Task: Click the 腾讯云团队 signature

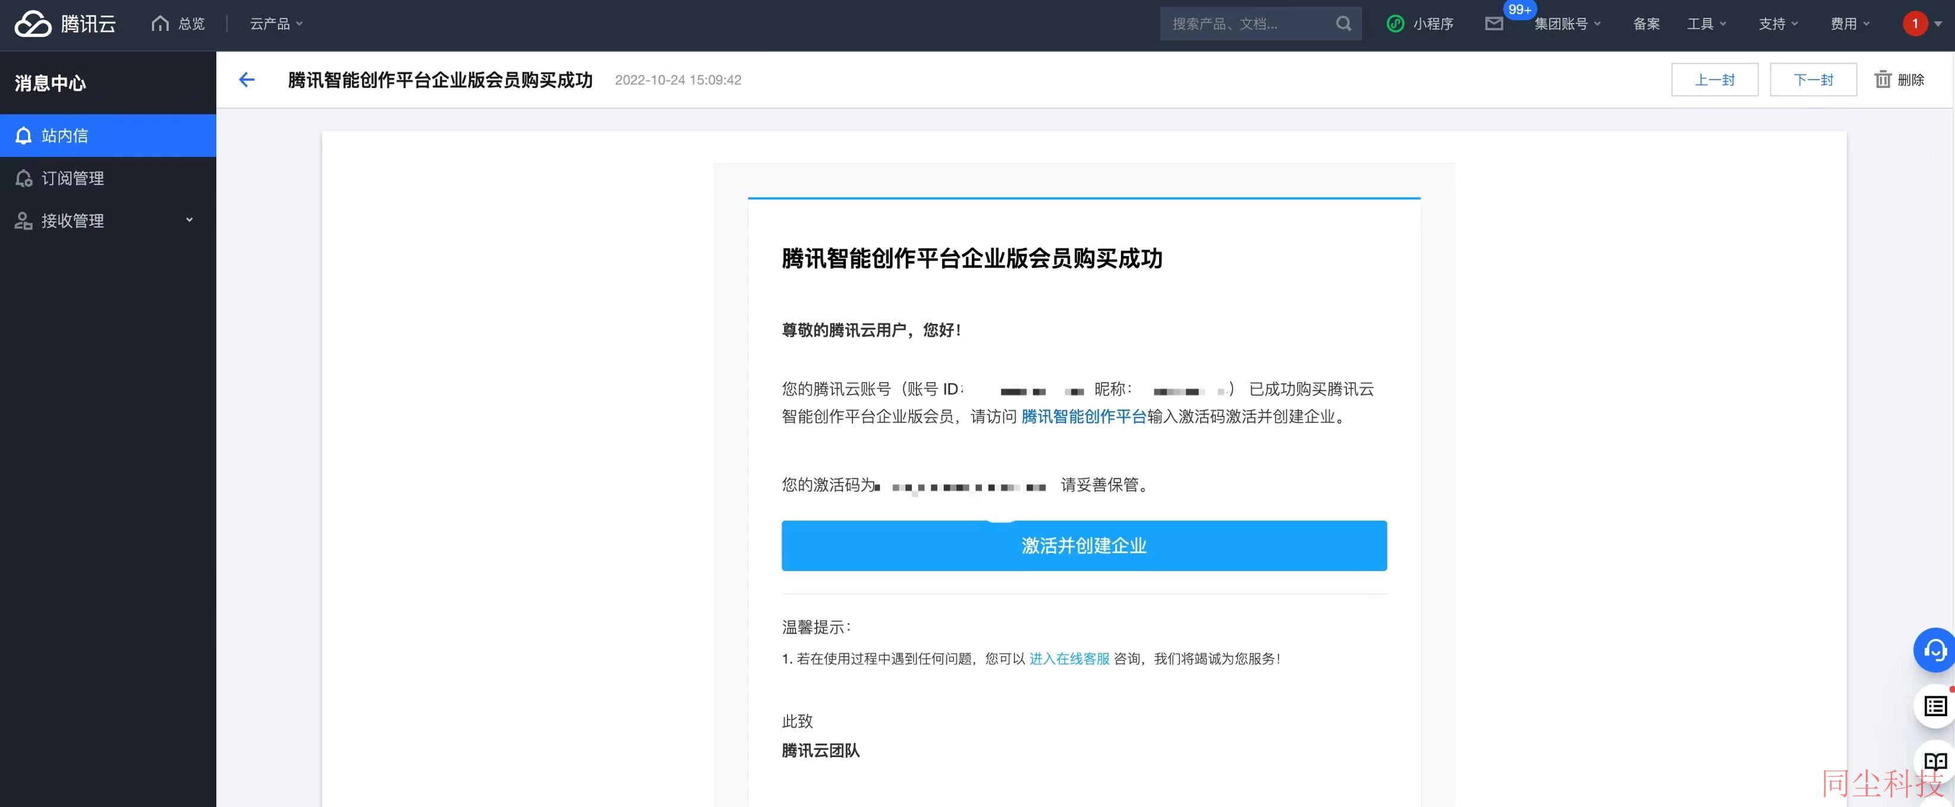Action: (x=820, y=751)
